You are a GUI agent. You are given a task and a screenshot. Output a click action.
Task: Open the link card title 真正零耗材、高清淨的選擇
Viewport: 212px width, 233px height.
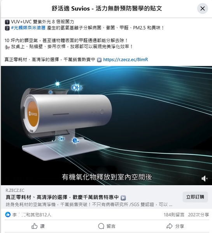[x=62, y=197]
